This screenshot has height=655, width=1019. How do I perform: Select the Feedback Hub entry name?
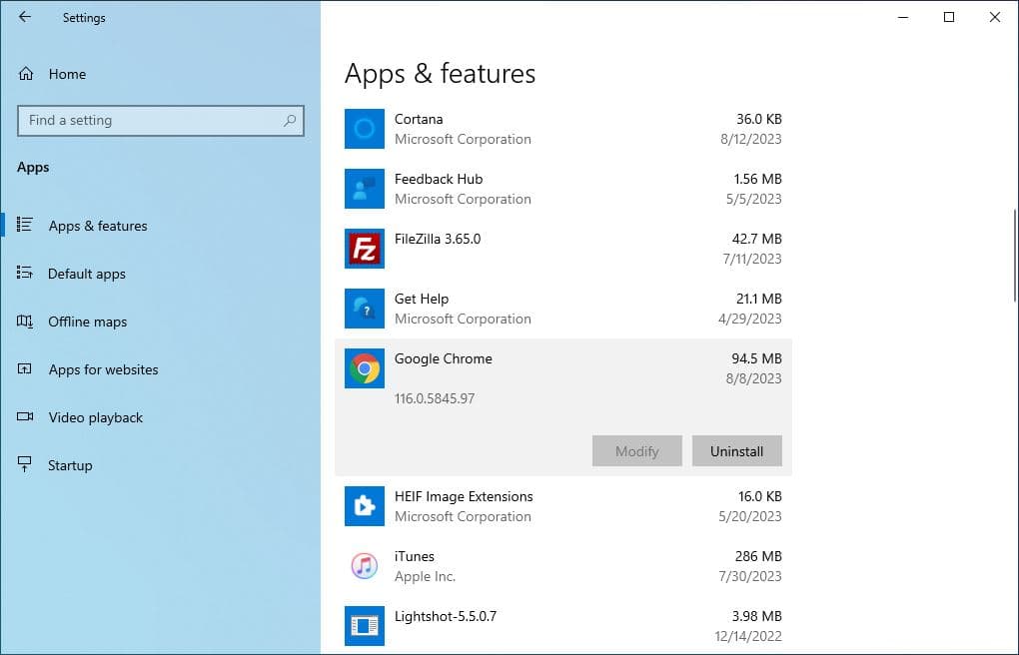439,179
